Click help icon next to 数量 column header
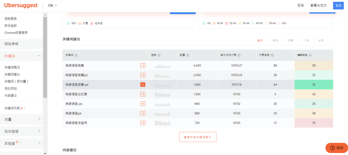 (188, 55)
